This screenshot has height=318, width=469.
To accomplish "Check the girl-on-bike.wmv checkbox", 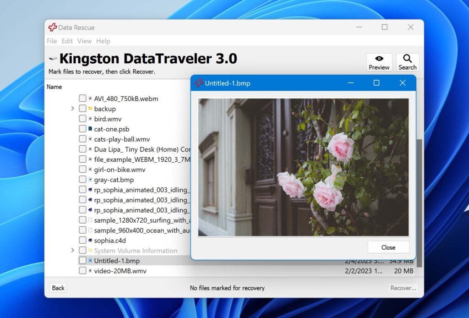I will click(83, 169).
